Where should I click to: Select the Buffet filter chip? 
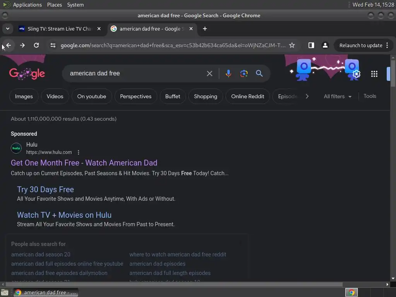coord(173,96)
